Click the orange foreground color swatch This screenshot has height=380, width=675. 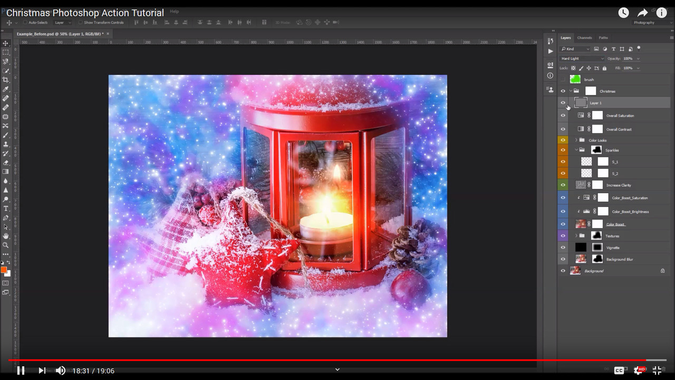coord(4,270)
